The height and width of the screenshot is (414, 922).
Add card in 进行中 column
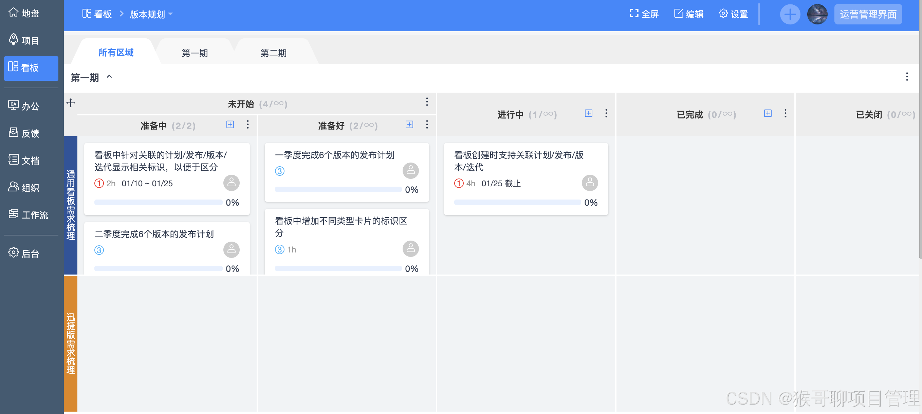tap(588, 113)
